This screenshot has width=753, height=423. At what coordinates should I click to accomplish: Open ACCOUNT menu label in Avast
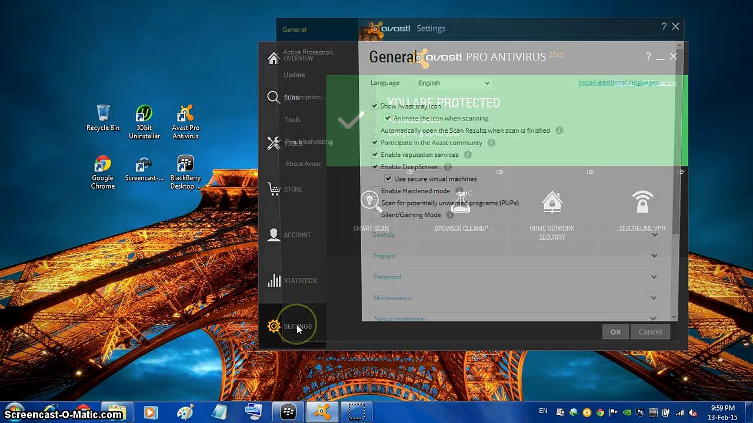pyautogui.click(x=297, y=235)
